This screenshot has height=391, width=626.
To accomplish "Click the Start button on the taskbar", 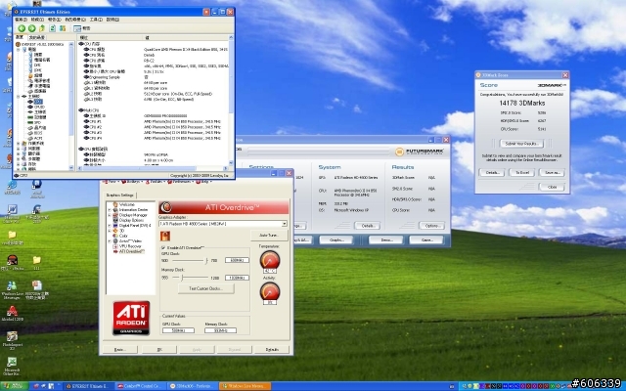I will tap(15, 386).
